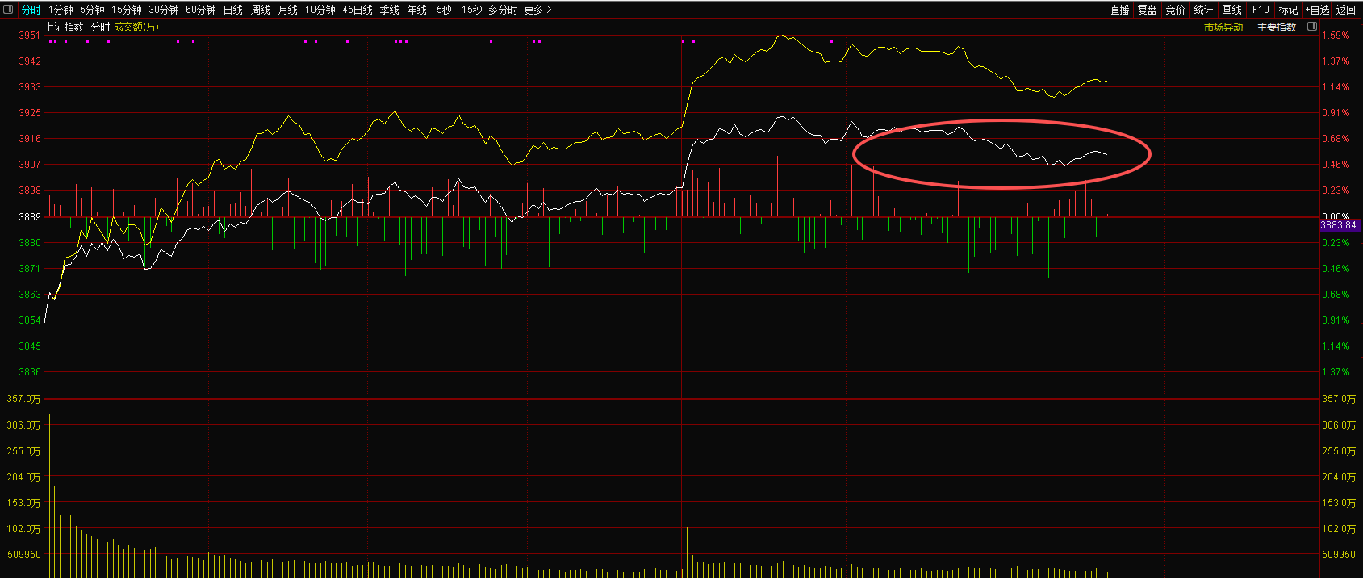Toggle the 市场异动 market movement overlay
Screen dimensions: 1363x578
pyautogui.click(x=1223, y=27)
